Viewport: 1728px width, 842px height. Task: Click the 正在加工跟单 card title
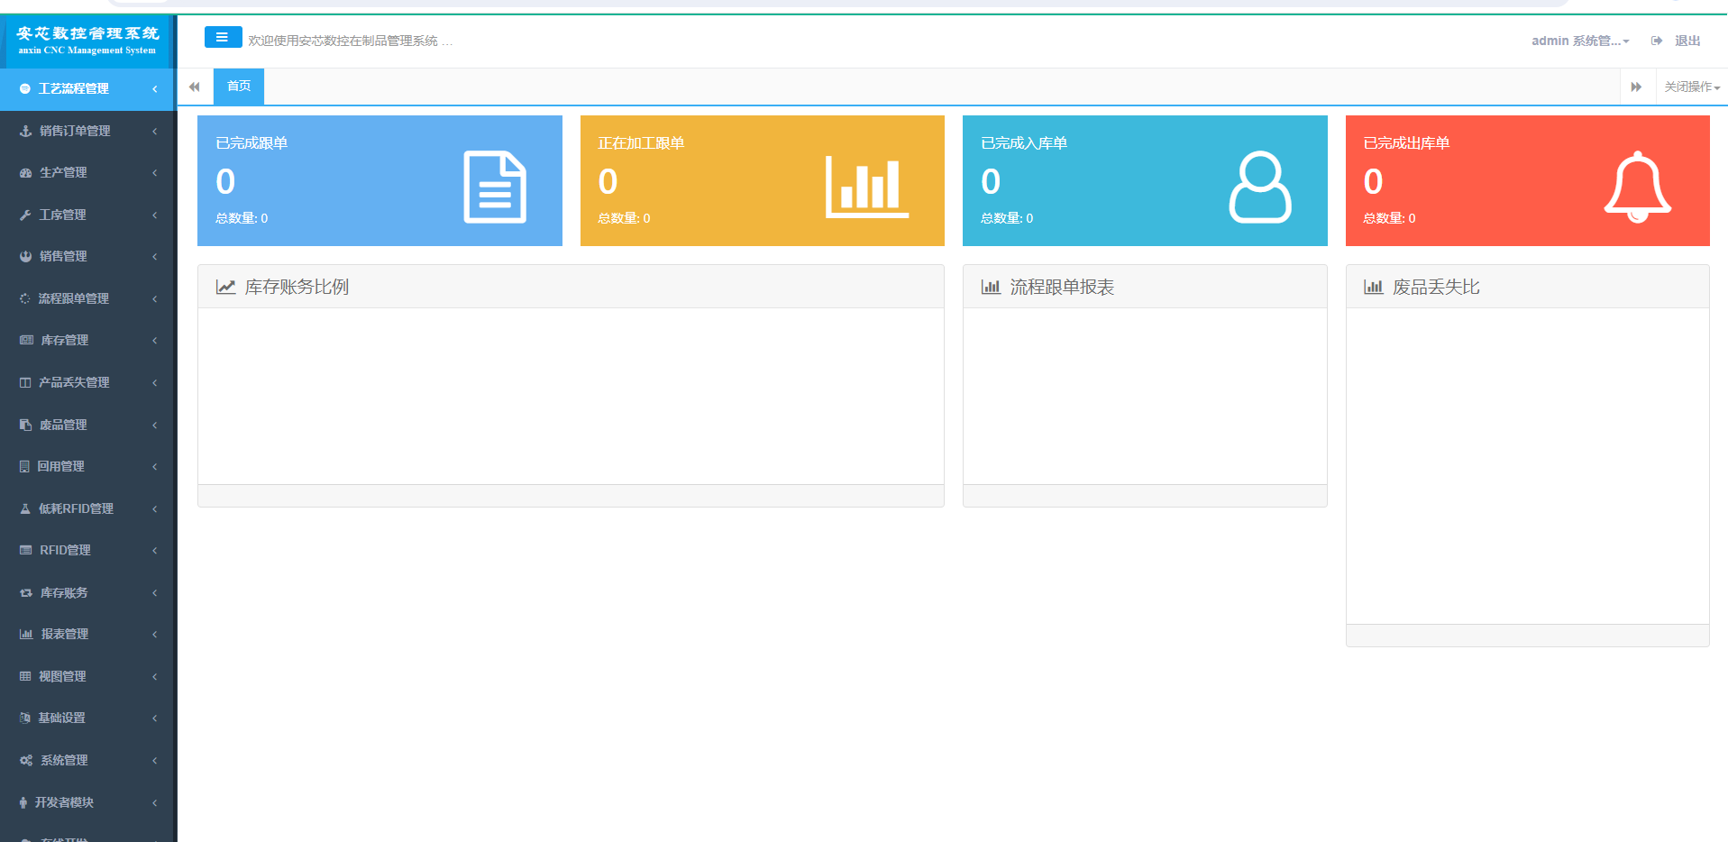point(641,142)
